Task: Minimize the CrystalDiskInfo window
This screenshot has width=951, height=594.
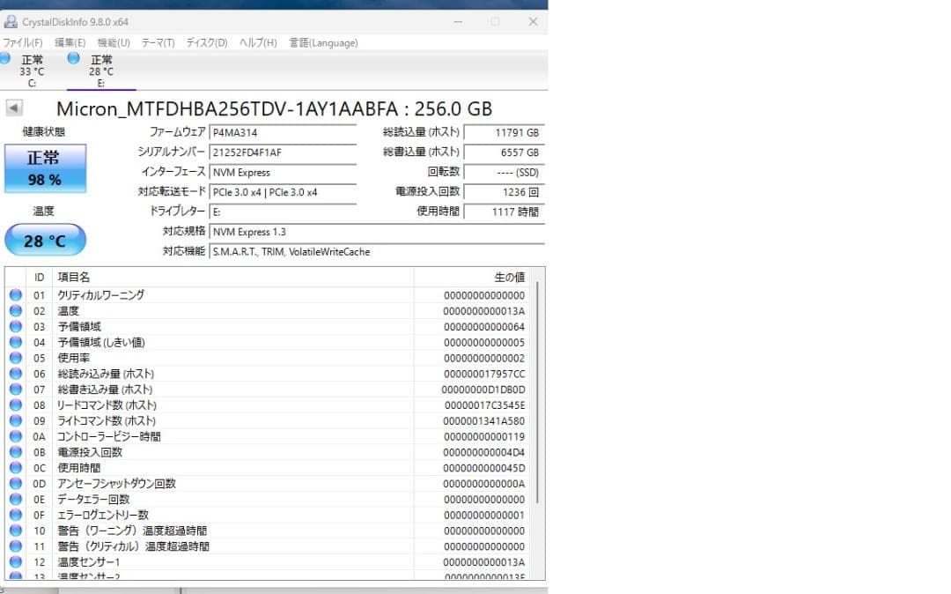Action: click(458, 21)
